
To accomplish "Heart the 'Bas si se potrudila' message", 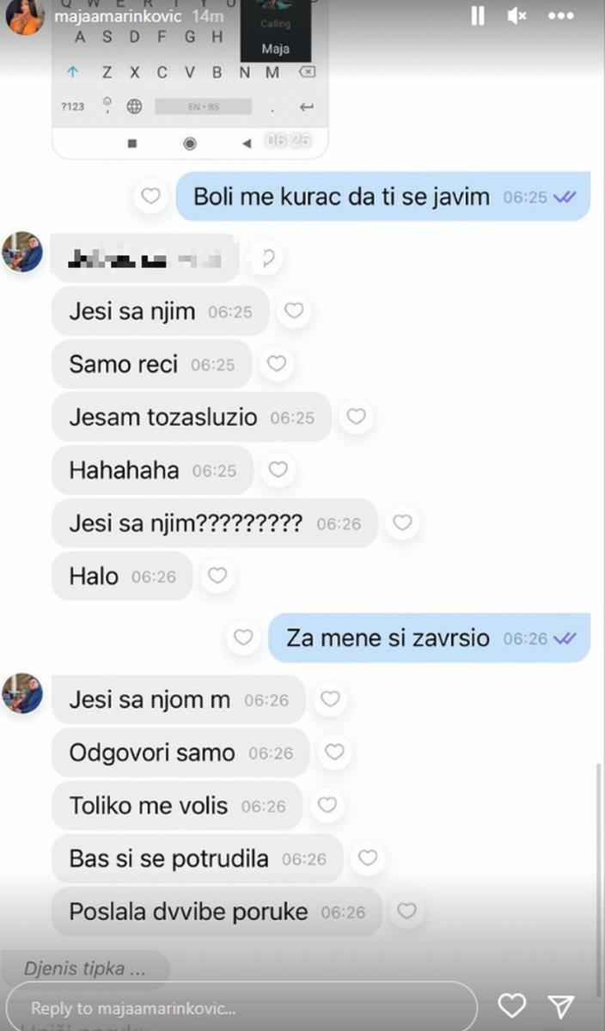I will [367, 857].
